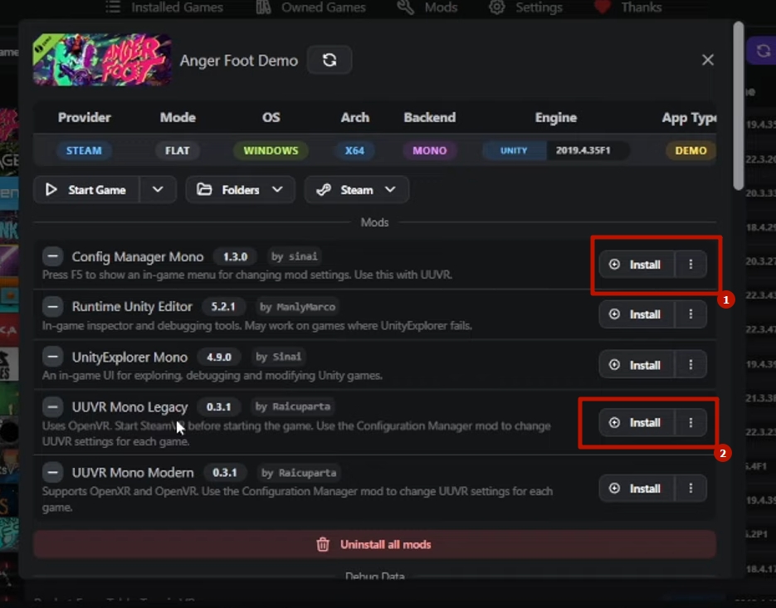The height and width of the screenshot is (608, 776).
Task: Click author tag 'by sinai' on Config Manager
Action: click(x=295, y=256)
